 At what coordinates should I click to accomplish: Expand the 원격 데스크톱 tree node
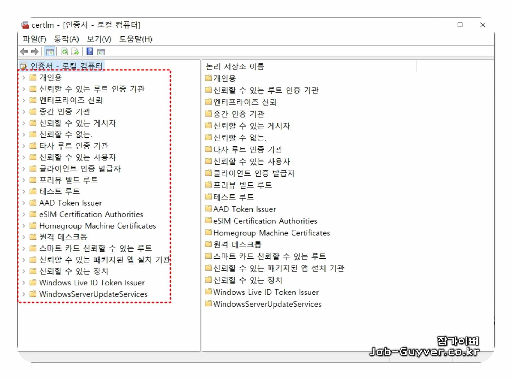[x=24, y=237]
